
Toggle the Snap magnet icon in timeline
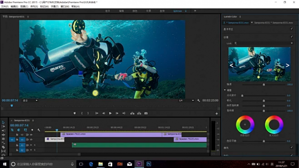click(19, 130)
